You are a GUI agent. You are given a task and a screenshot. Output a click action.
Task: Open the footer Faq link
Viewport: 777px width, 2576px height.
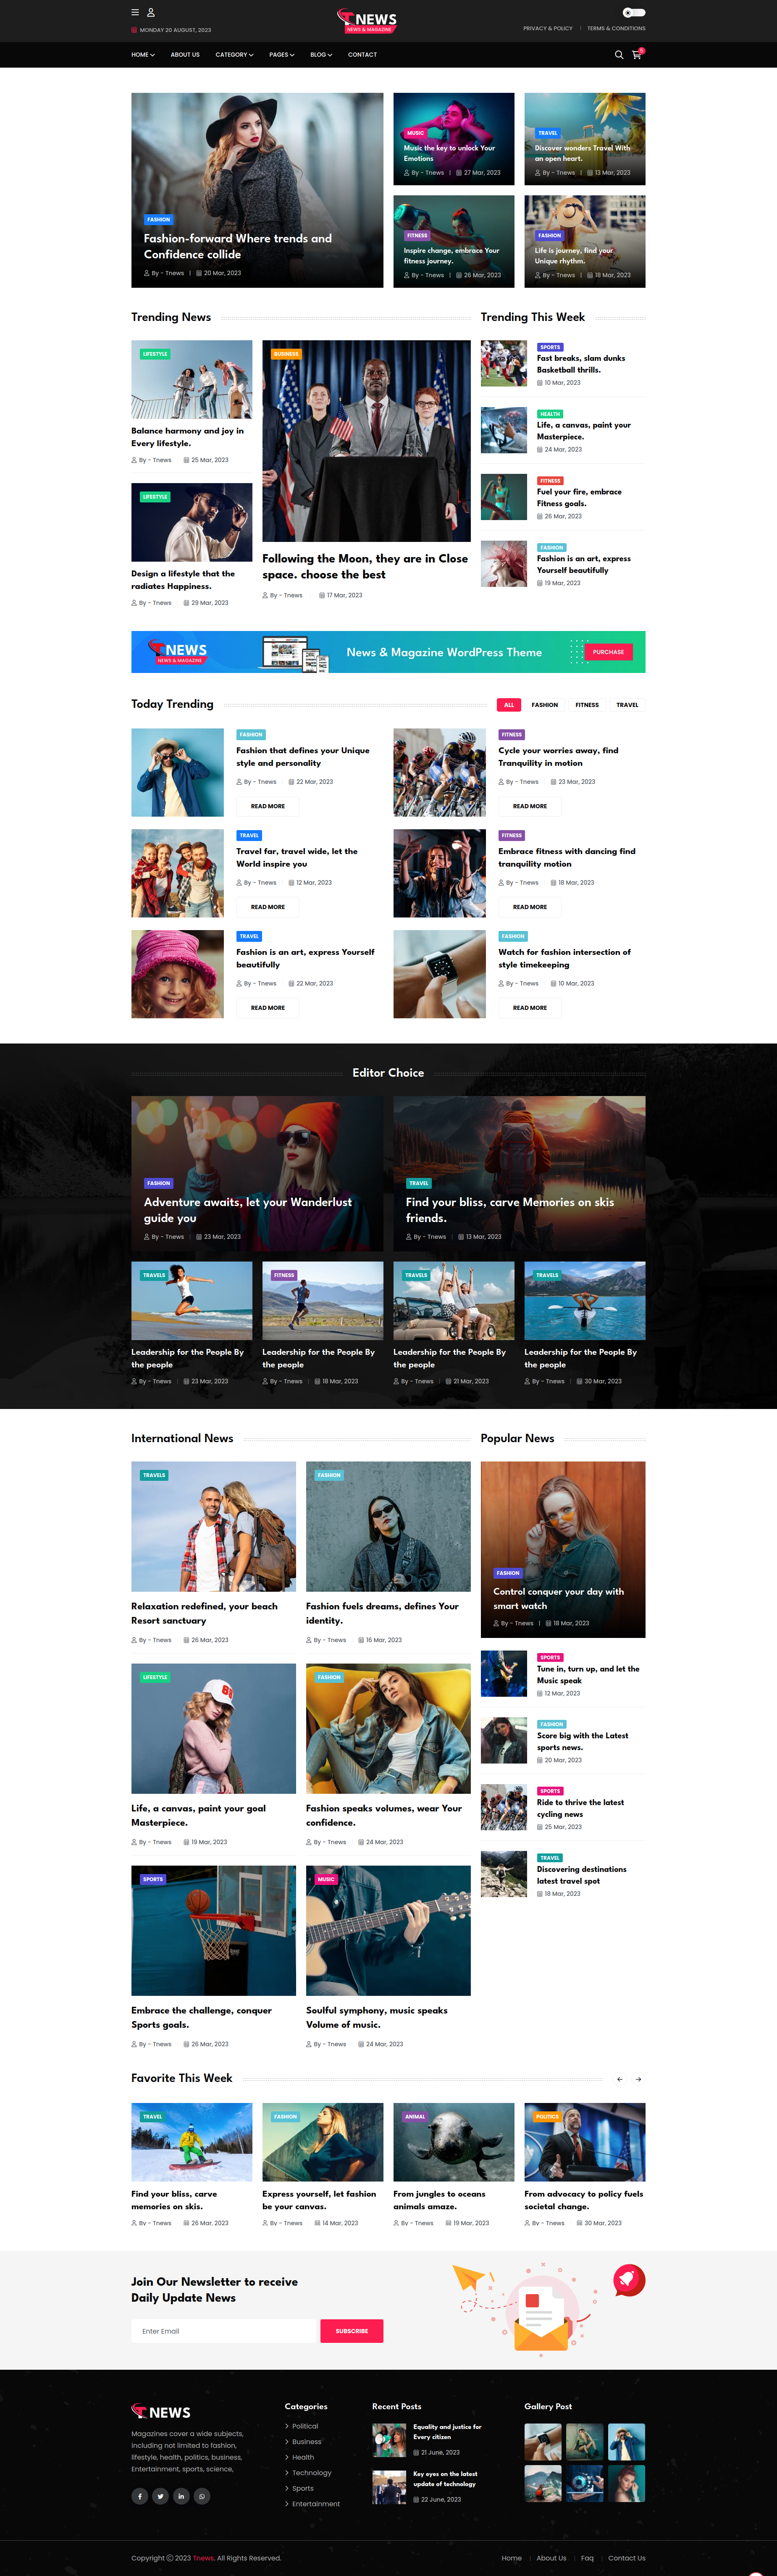click(587, 2558)
